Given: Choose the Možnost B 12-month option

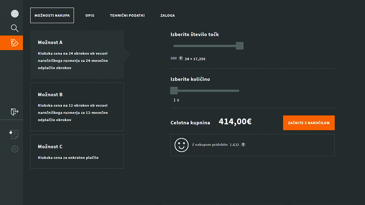Looking at the screenshot, I should click(x=77, y=106).
